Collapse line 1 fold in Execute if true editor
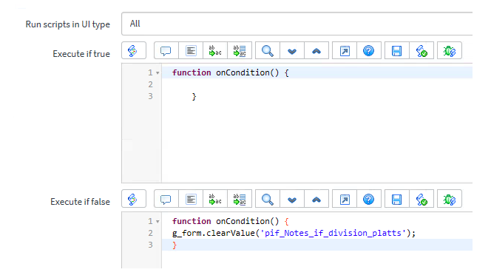Image resolution: width=491 pixels, height=278 pixels. click(158, 73)
